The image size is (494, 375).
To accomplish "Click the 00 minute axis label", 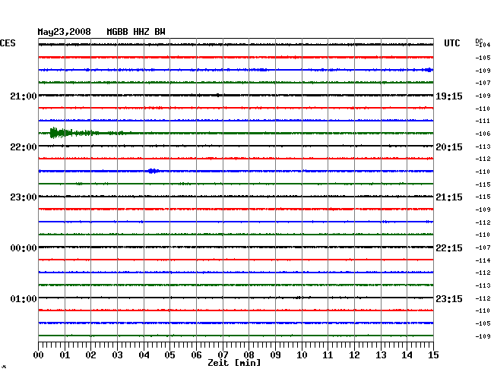I will [39, 355].
